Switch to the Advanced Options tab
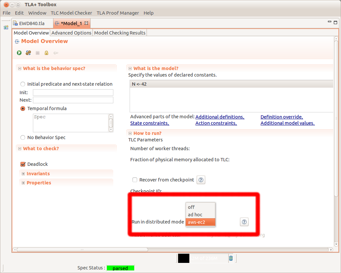 71,33
